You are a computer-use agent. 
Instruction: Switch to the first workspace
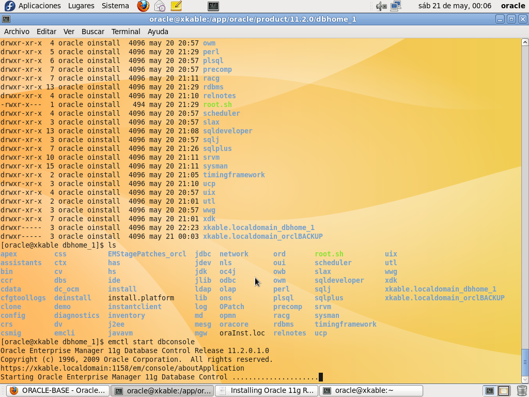tap(490, 391)
